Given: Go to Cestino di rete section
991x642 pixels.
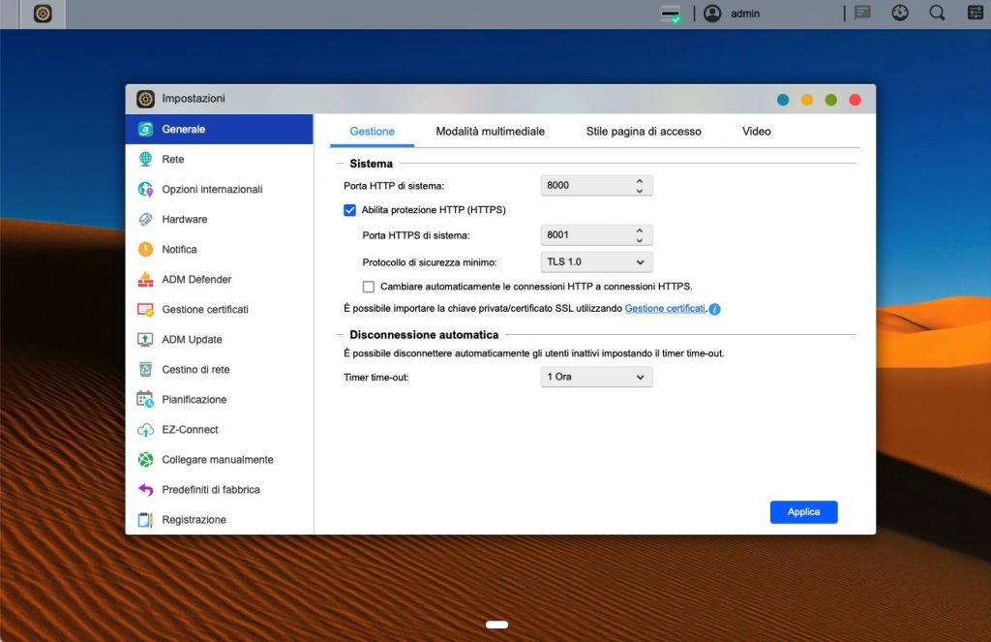Looking at the screenshot, I should [195, 369].
